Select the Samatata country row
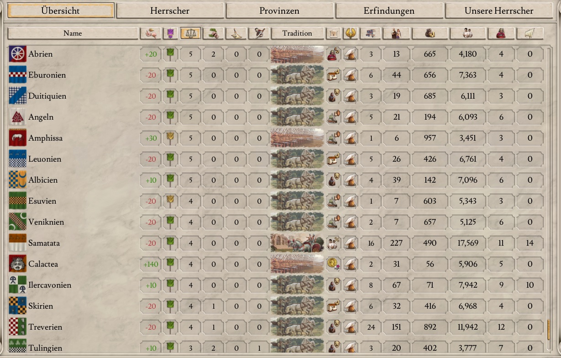This screenshot has height=358, width=561. [276, 243]
